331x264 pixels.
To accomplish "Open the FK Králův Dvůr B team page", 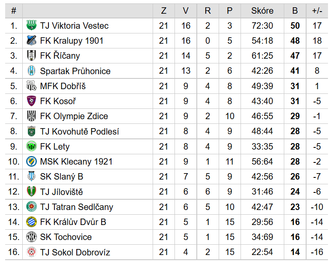I will 73,222.
